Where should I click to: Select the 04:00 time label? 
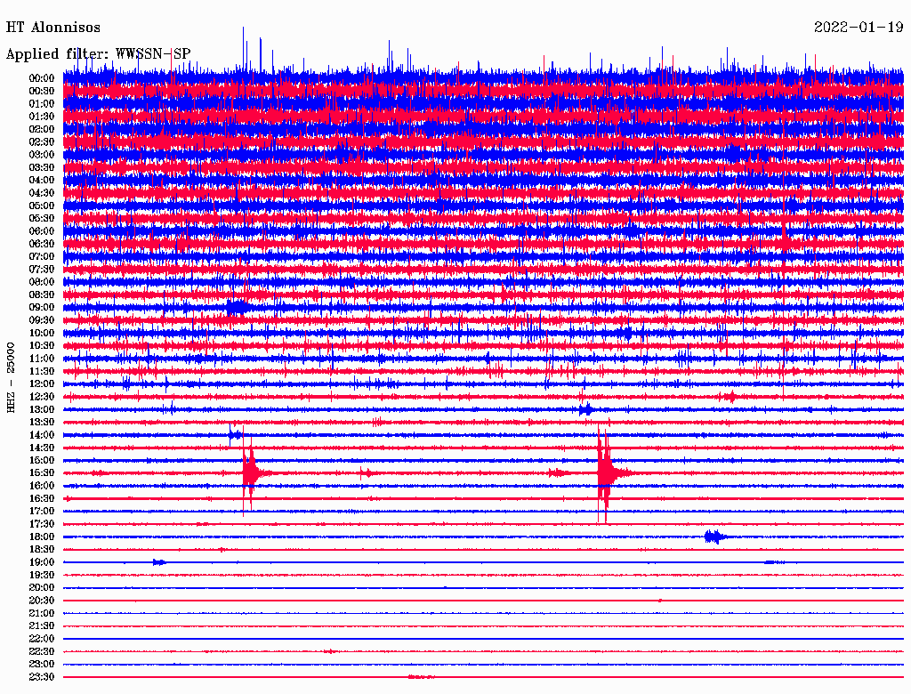click(42, 181)
